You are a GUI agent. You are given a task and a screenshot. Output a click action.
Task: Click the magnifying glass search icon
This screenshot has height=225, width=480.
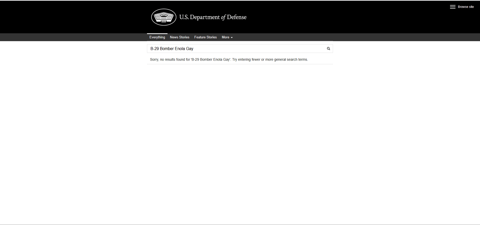click(x=328, y=49)
